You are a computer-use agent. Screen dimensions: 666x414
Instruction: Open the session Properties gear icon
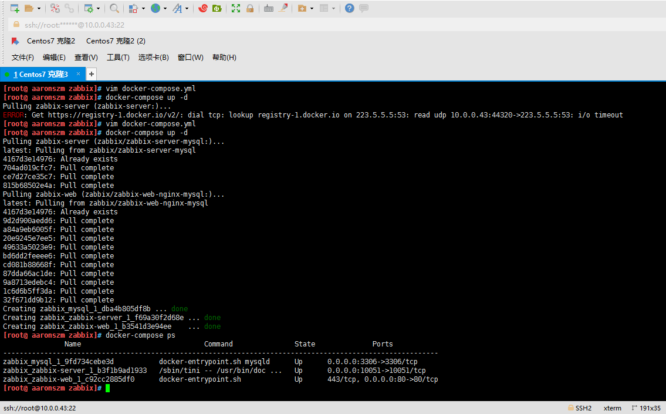[x=89, y=8]
